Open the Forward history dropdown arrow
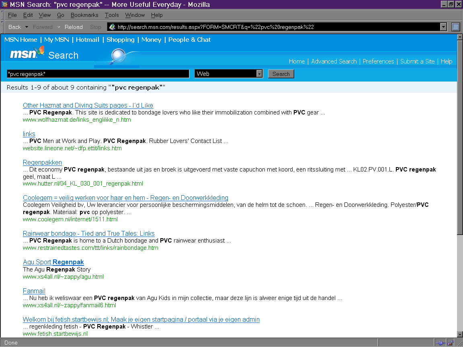463x347 pixels. pyautogui.click(x=58, y=27)
